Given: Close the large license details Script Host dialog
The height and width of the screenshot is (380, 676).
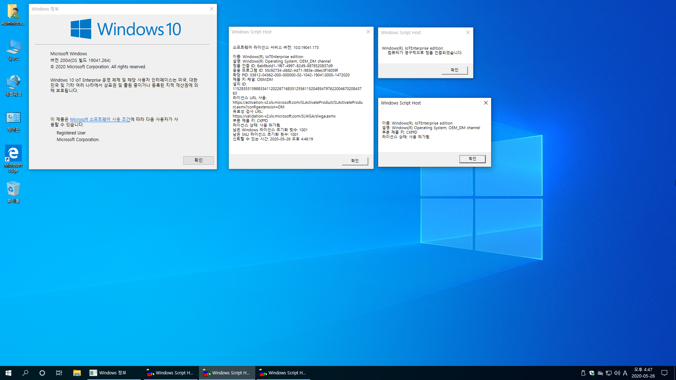Looking at the screenshot, I should 368,32.
